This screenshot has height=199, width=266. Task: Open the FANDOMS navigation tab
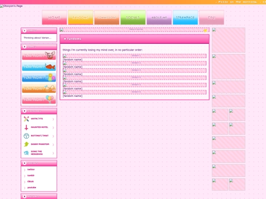pos(80,17)
